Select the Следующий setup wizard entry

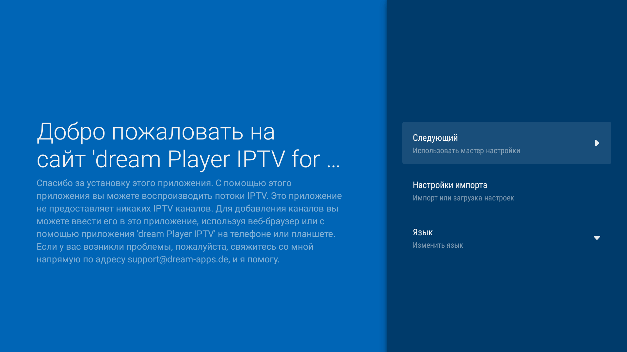click(506, 143)
